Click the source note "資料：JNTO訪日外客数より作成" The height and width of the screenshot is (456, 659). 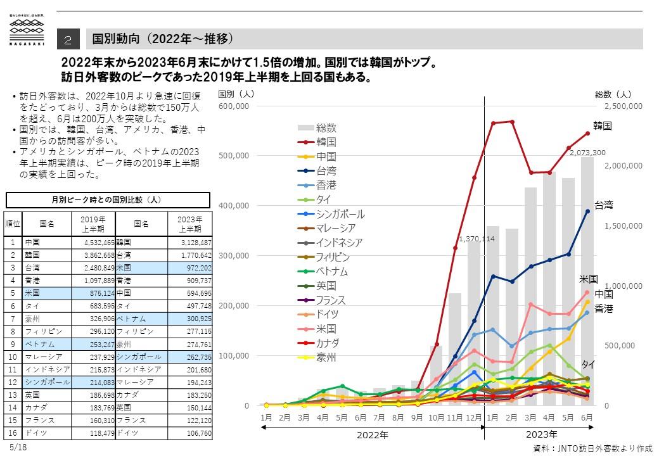point(592,448)
